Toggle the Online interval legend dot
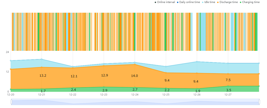267x108 pixels. click(x=155, y=2)
